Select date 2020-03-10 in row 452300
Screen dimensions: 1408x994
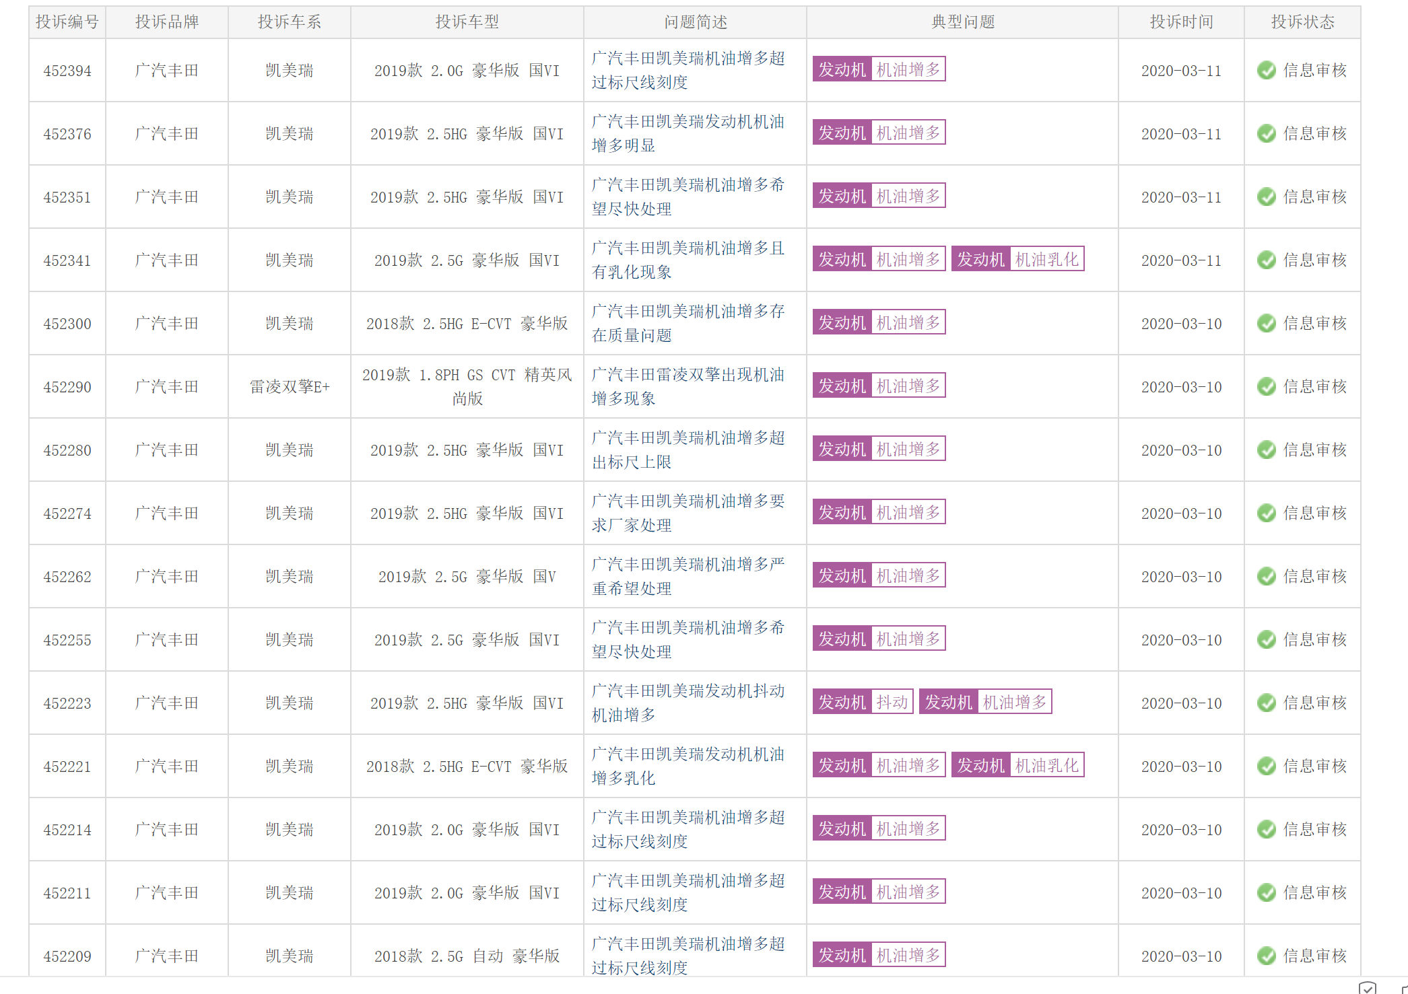tap(1182, 324)
